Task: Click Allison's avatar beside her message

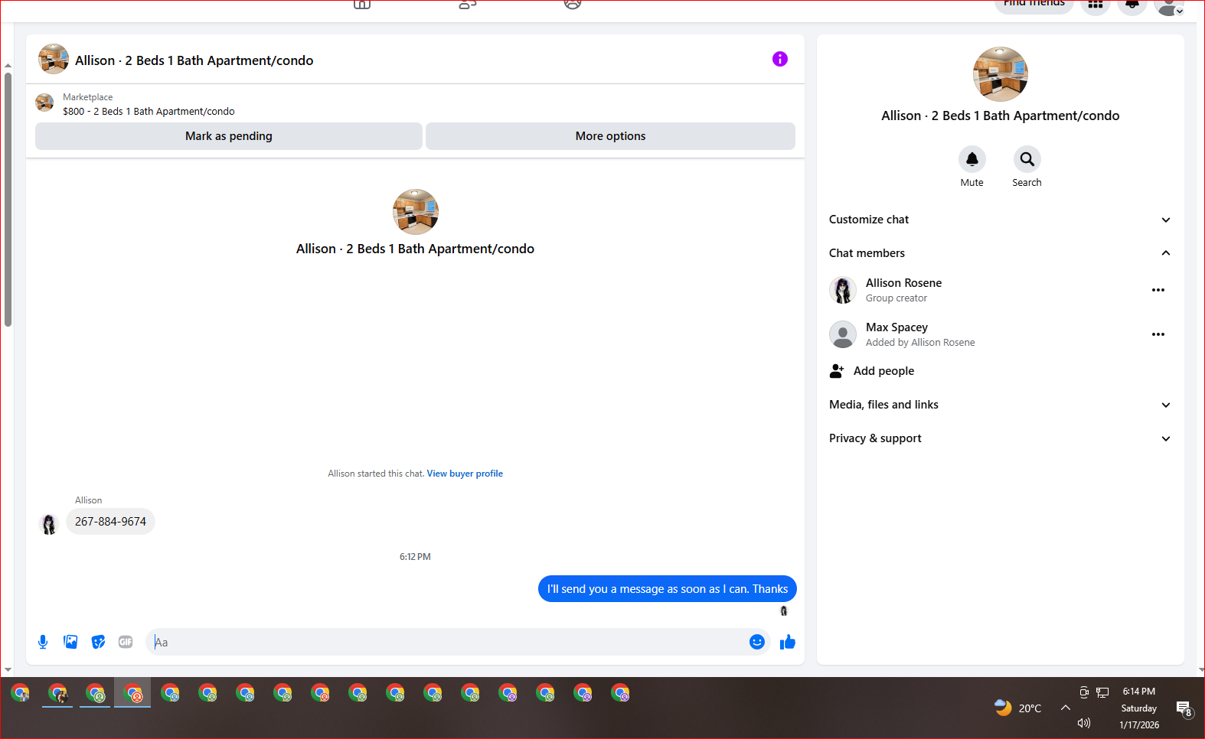Action: [48, 524]
